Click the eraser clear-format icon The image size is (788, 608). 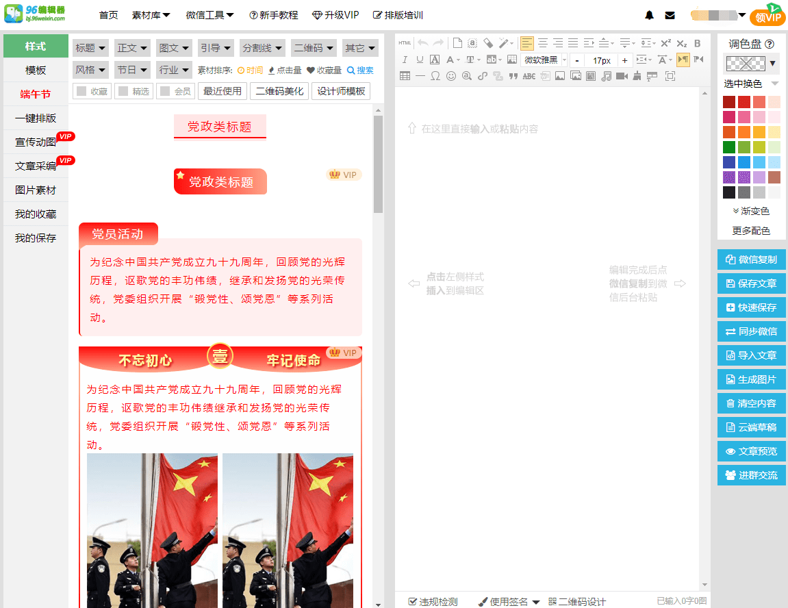pos(488,43)
